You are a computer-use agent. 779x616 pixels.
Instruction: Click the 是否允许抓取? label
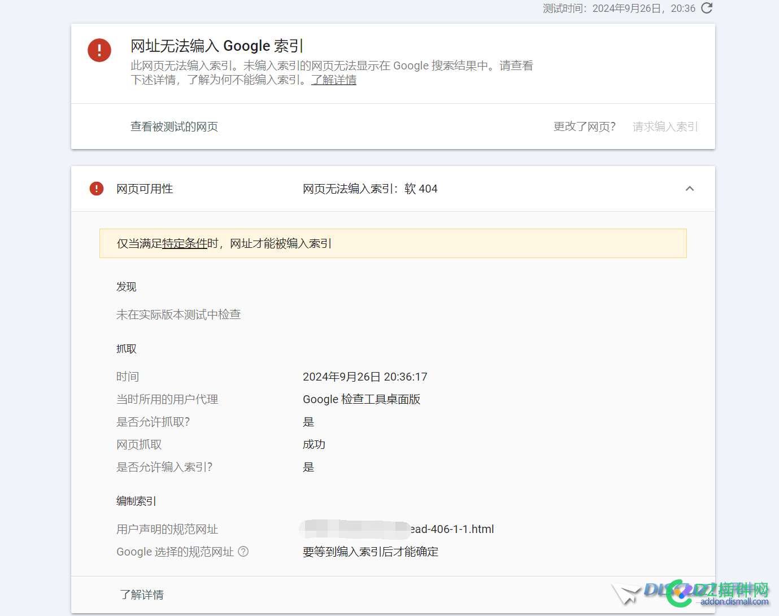[153, 422]
